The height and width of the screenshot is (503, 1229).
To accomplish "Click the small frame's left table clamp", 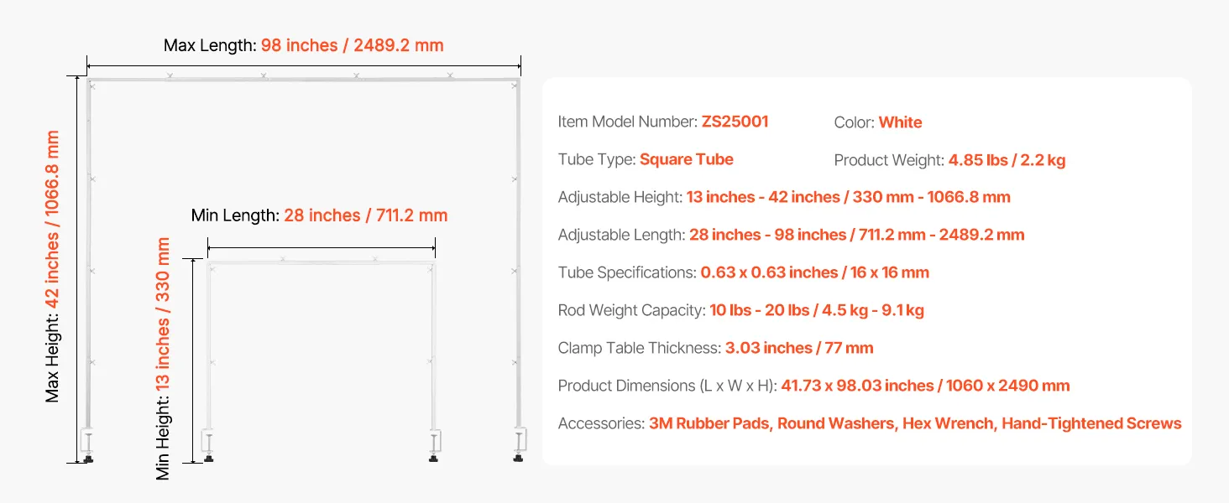I will 207,443.
